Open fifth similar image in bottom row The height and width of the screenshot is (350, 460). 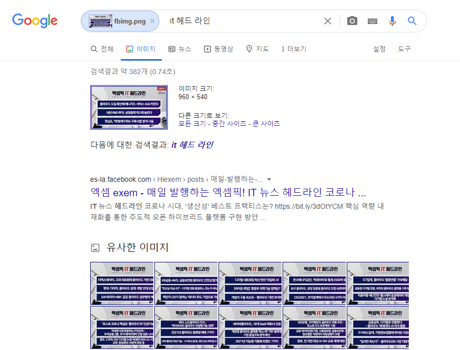point(378,327)
